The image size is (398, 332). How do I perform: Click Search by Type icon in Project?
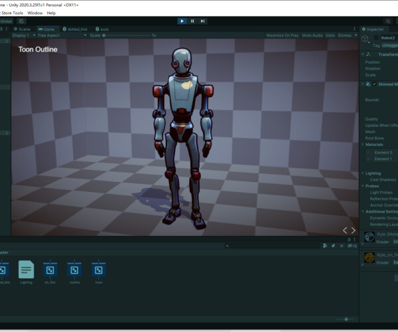coord(325,246)
